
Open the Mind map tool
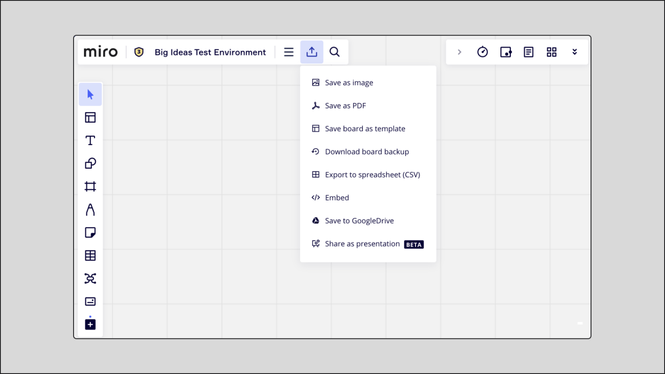tap(90, 278)
